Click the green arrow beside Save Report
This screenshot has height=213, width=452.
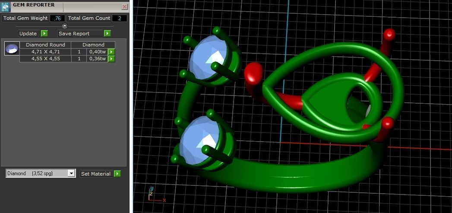click(107, 34)
